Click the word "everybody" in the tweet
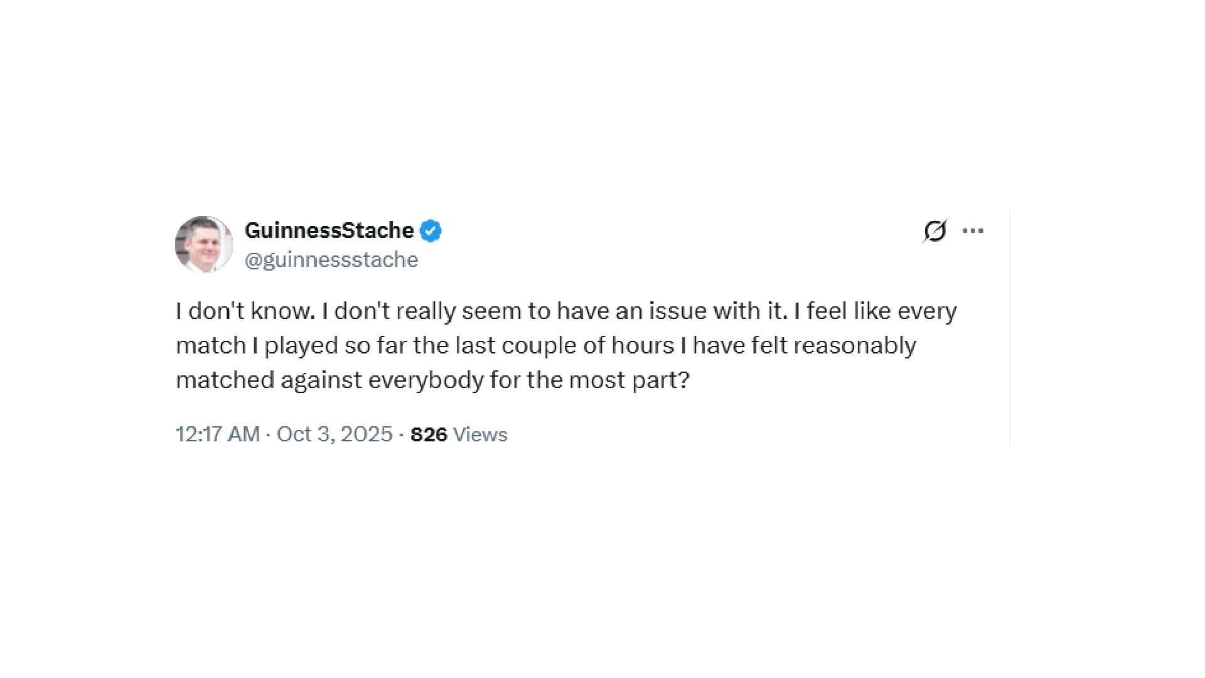 click(426, 380)
